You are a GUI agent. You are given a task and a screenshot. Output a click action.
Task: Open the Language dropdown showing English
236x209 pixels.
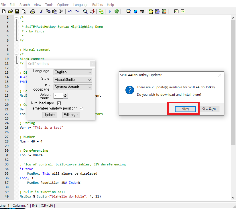73,72
